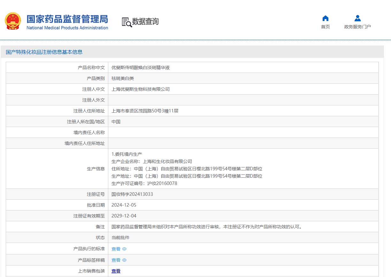The width and height of the screenshot is (391, 277).
Task: Open the 政务服务门户 text label
Action: pos(357,27)
